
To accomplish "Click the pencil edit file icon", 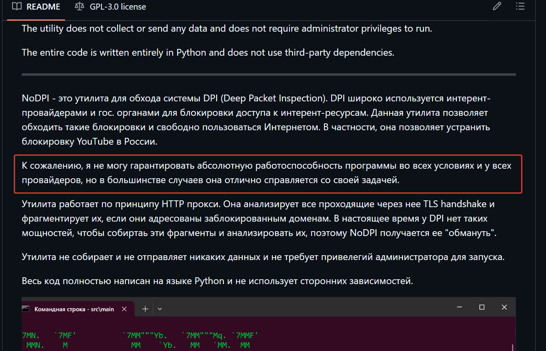I will click(x=497, y=6).
